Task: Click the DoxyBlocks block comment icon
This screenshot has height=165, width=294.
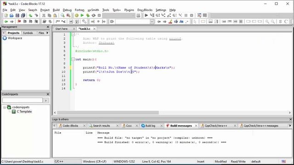Action: (58, 22)
